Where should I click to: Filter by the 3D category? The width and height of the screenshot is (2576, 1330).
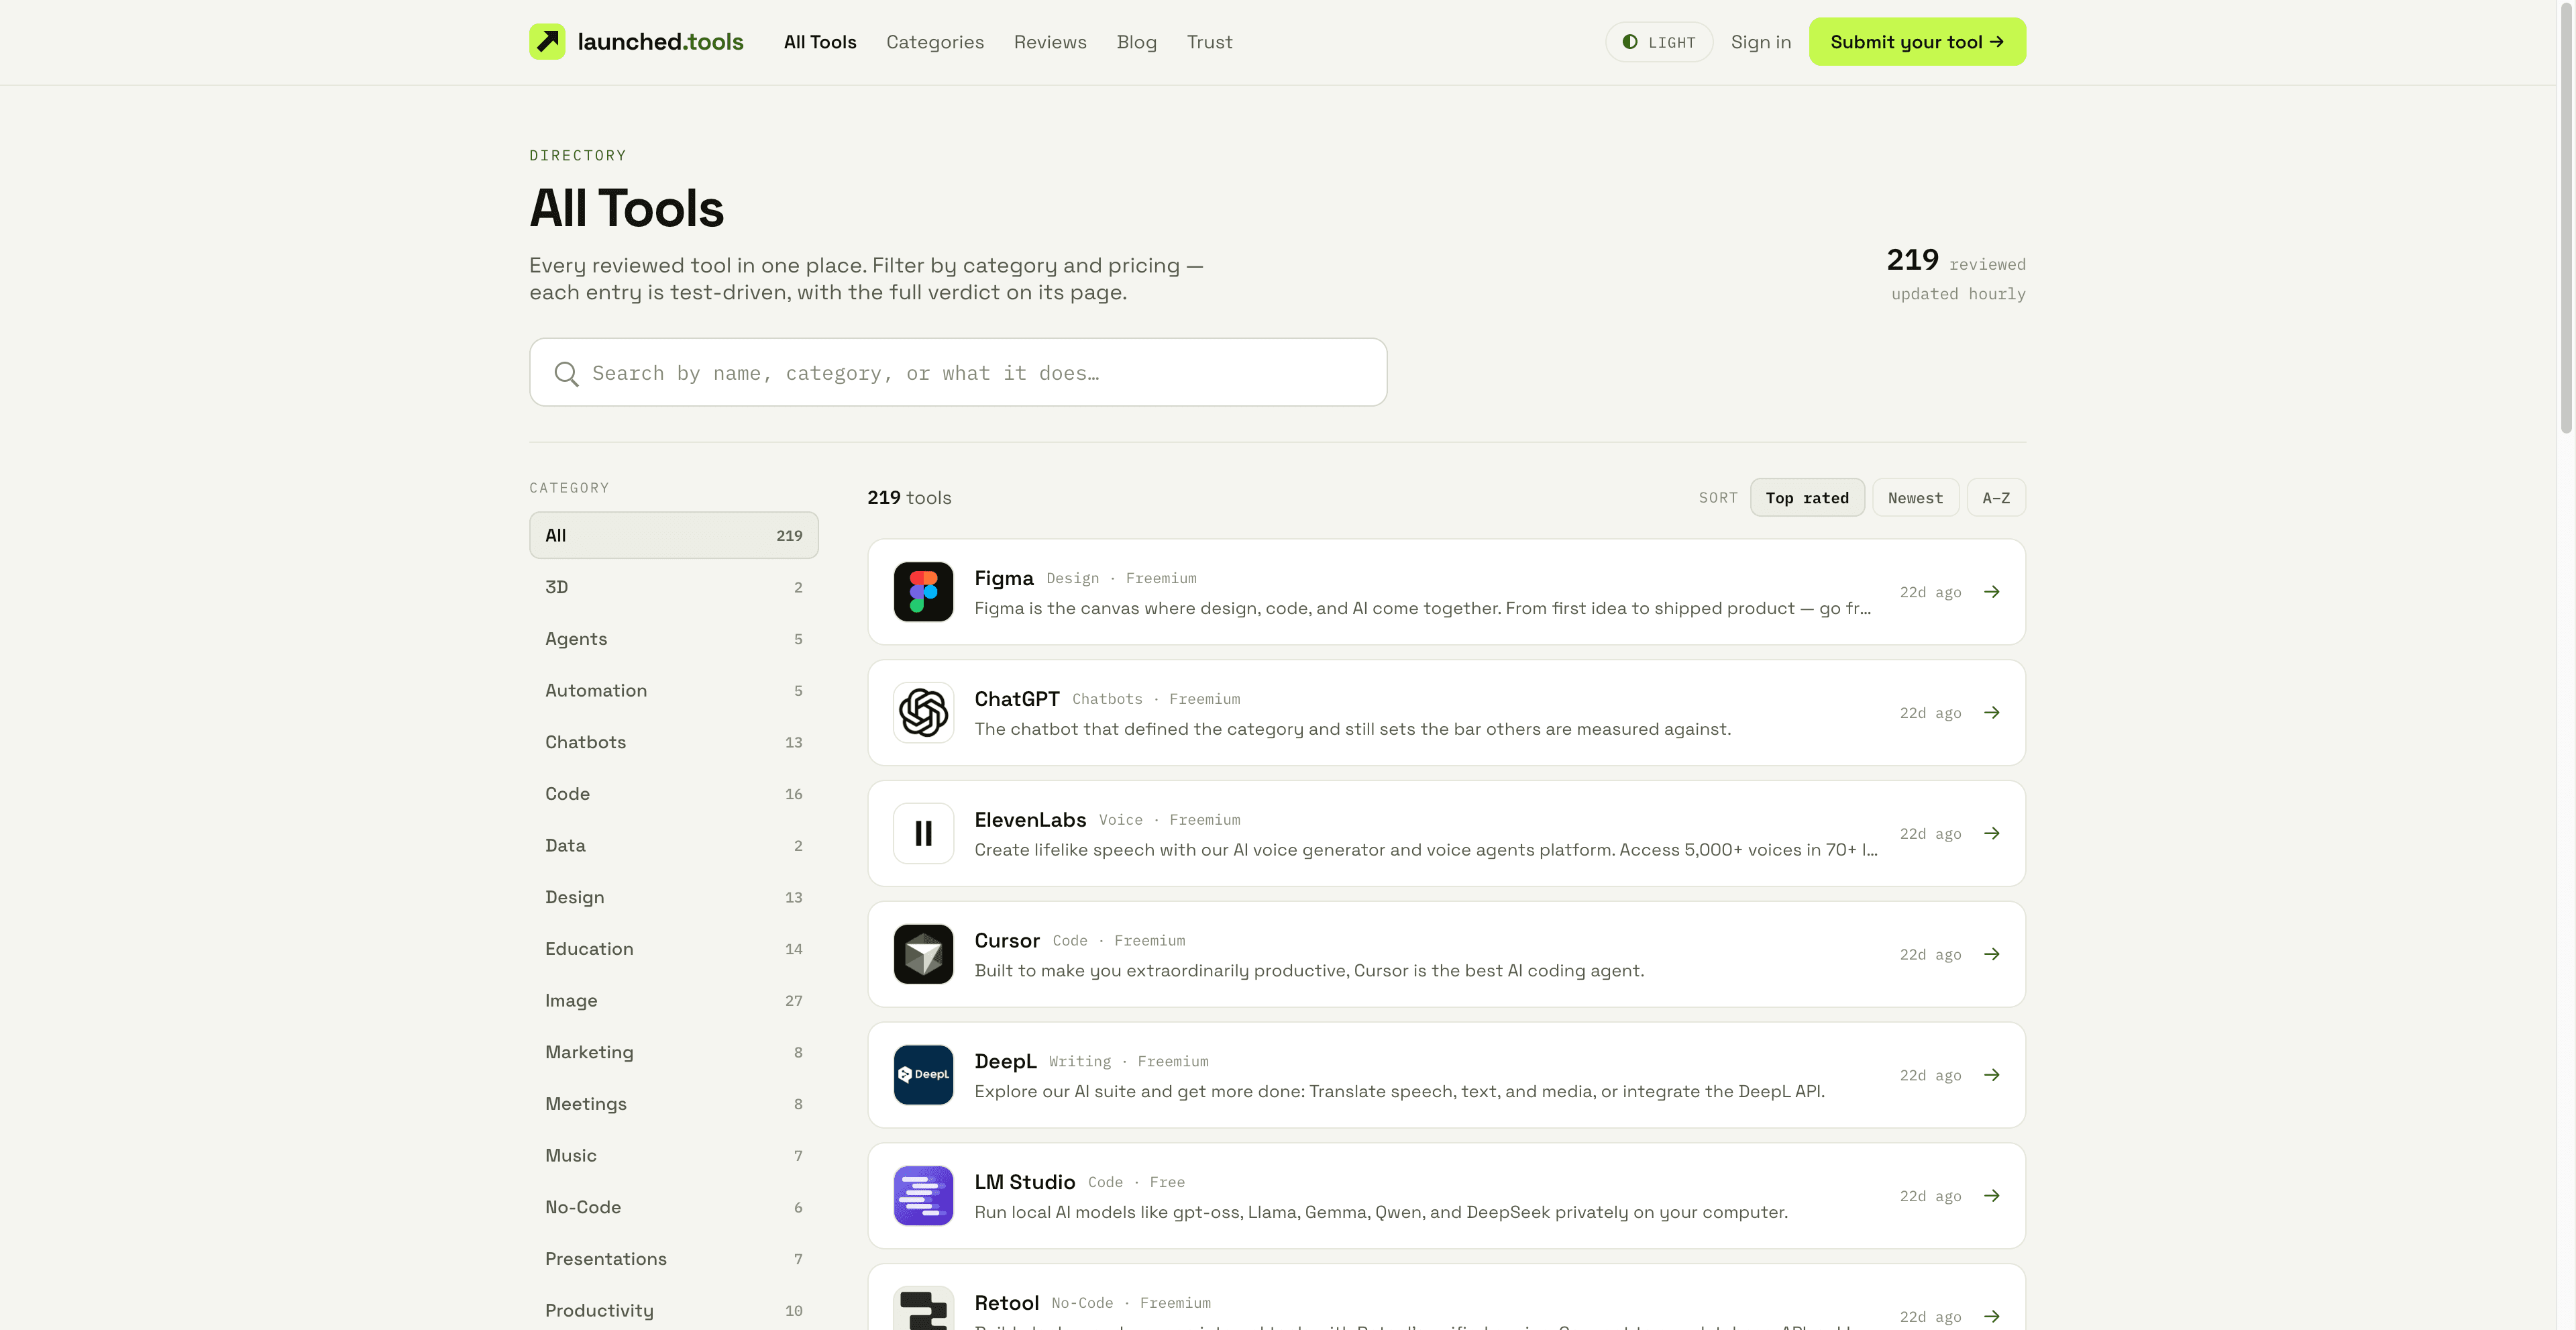[674, 587]
